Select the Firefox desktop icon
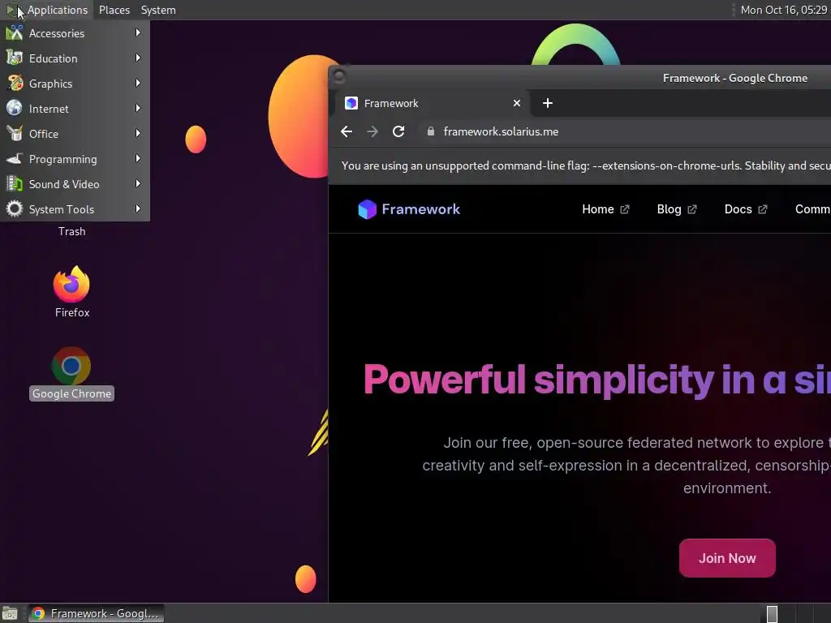Viewport: 831px width, 623px height. point(71,285)
